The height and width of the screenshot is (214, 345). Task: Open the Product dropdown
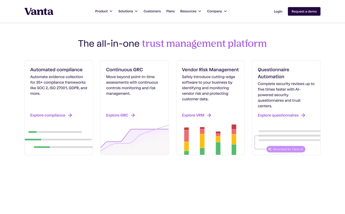click(104, 11)
